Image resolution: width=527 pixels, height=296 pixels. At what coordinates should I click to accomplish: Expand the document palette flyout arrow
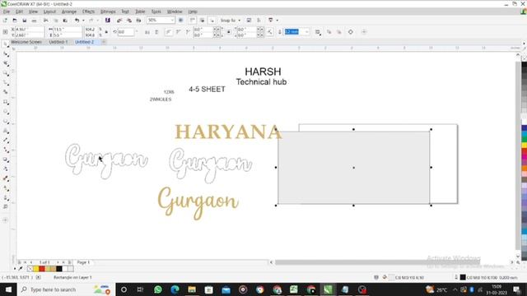point(15,269)
